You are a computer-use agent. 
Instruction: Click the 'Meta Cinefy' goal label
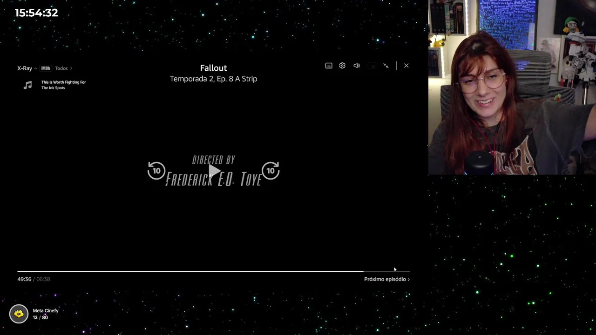point(46,311)
